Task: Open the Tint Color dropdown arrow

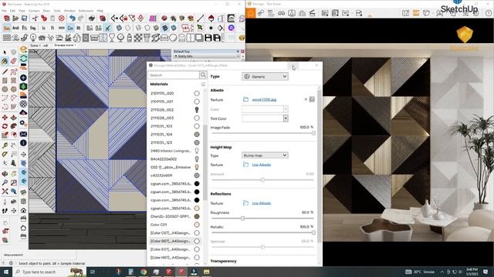Action: click(x=286, y=118)
